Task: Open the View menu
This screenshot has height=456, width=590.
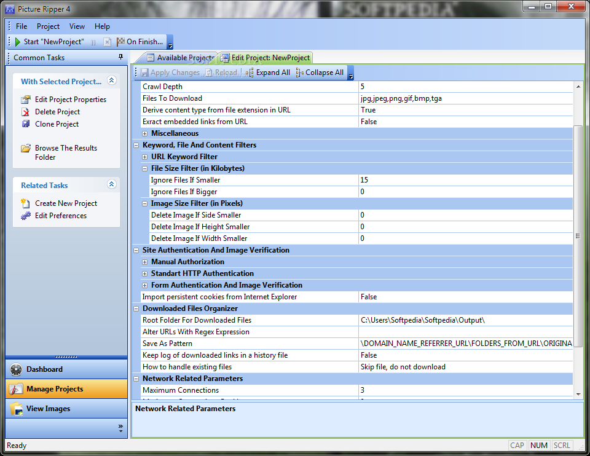Action: (77, 26)
